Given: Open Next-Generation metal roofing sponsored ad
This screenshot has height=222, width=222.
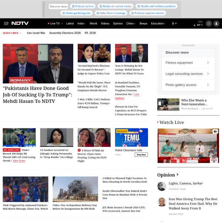Looking at the screenshot, I should point(188,104).
